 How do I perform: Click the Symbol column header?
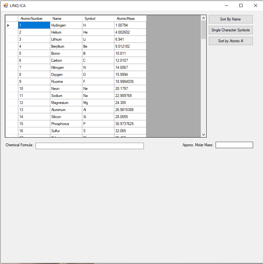[x=98, y=19]
